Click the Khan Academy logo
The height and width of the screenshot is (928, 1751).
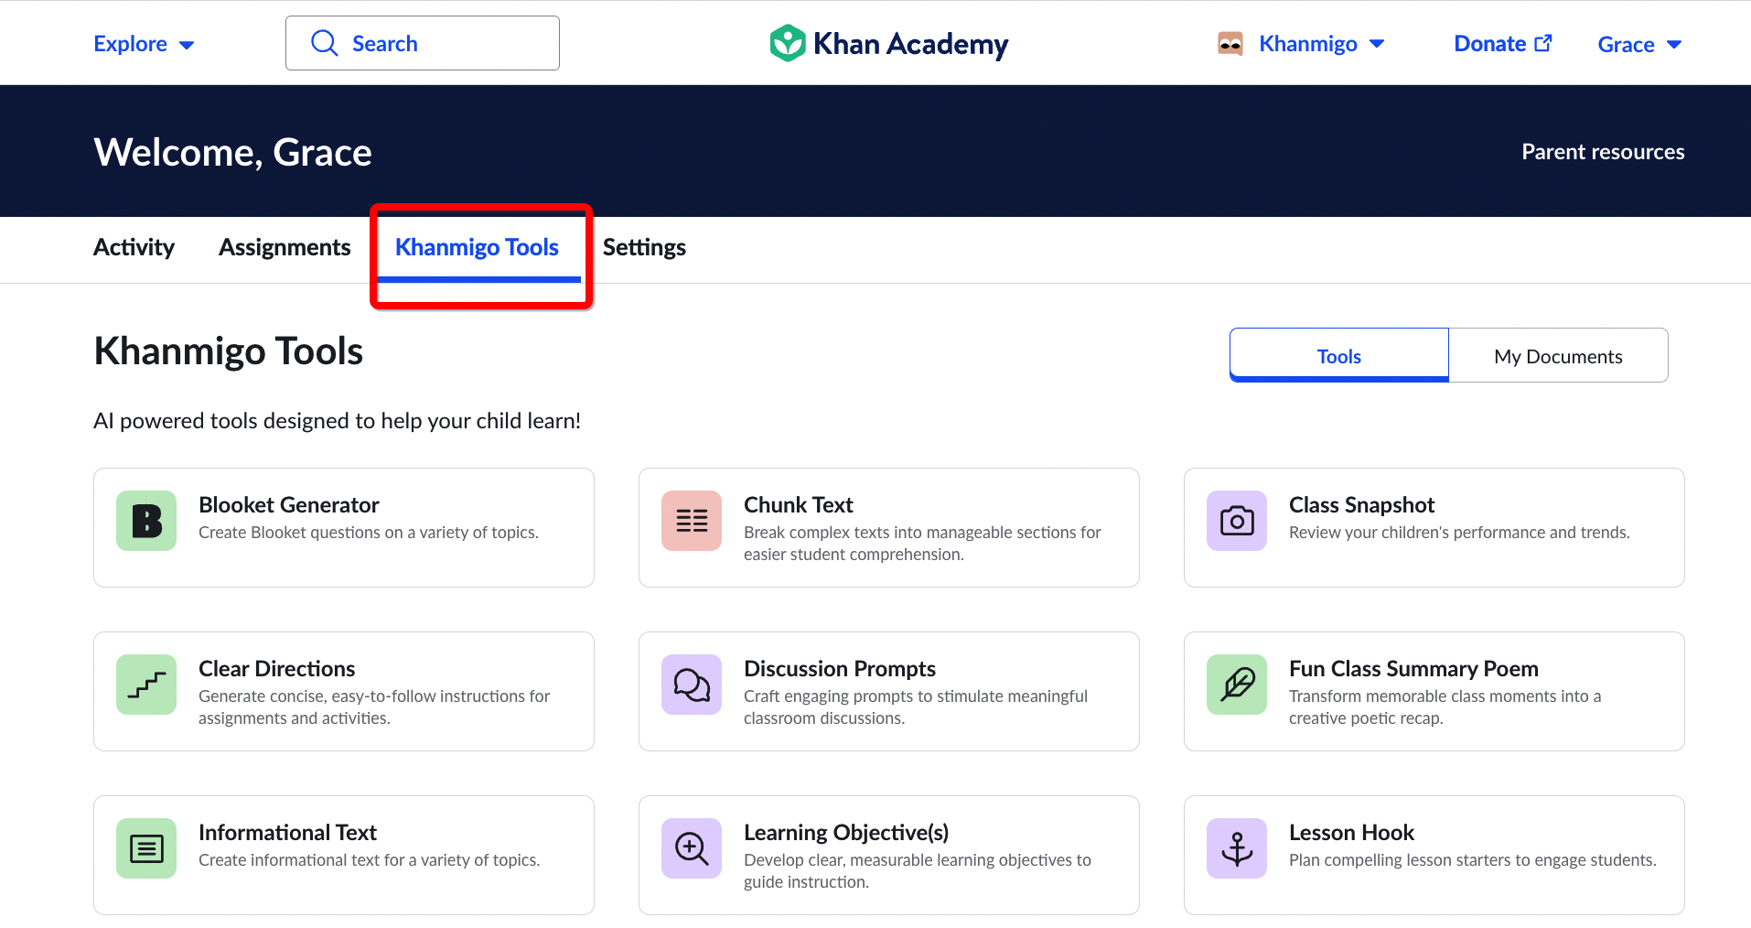pos(888,43)
